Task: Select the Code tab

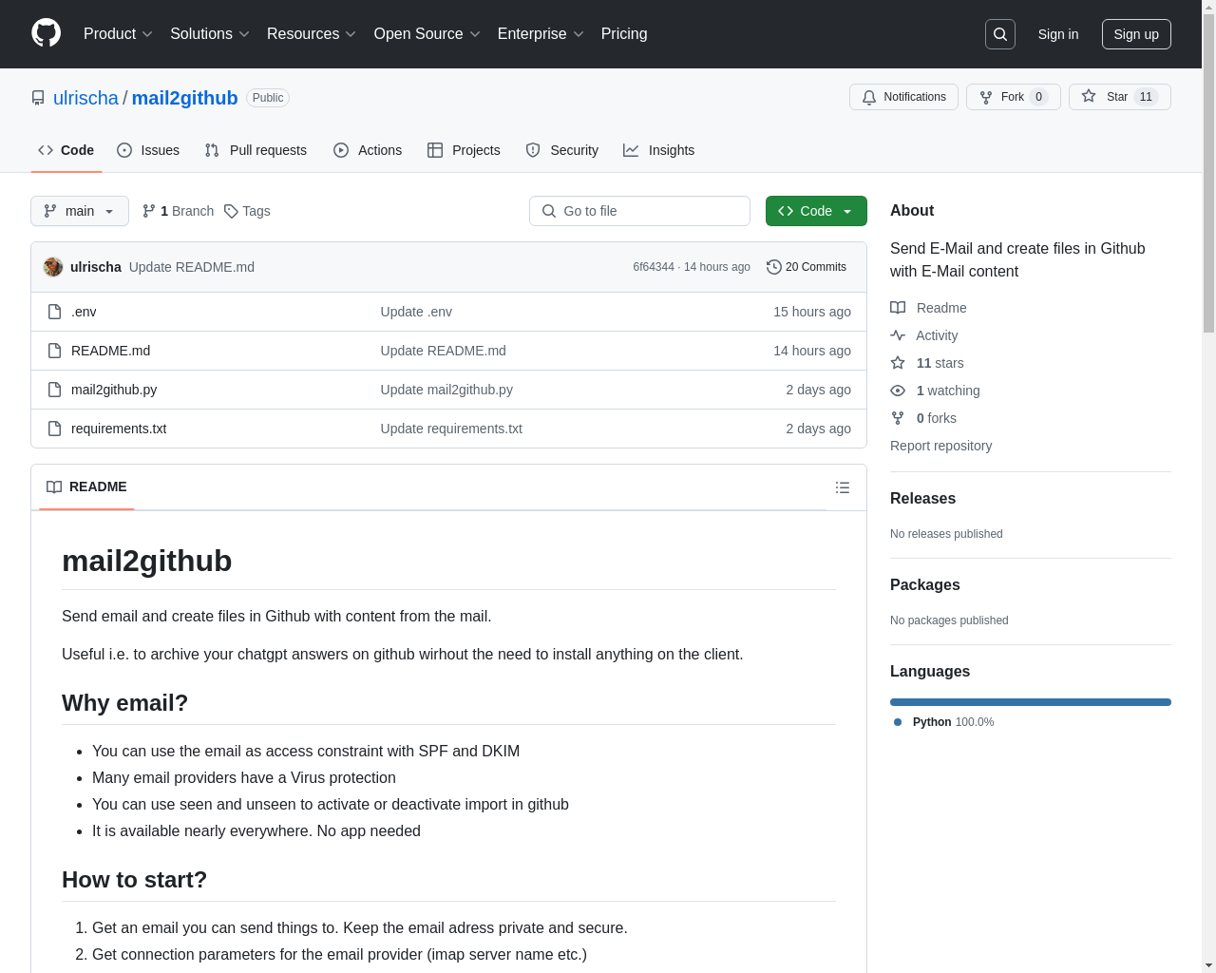Action: click(x=66, y=150)
